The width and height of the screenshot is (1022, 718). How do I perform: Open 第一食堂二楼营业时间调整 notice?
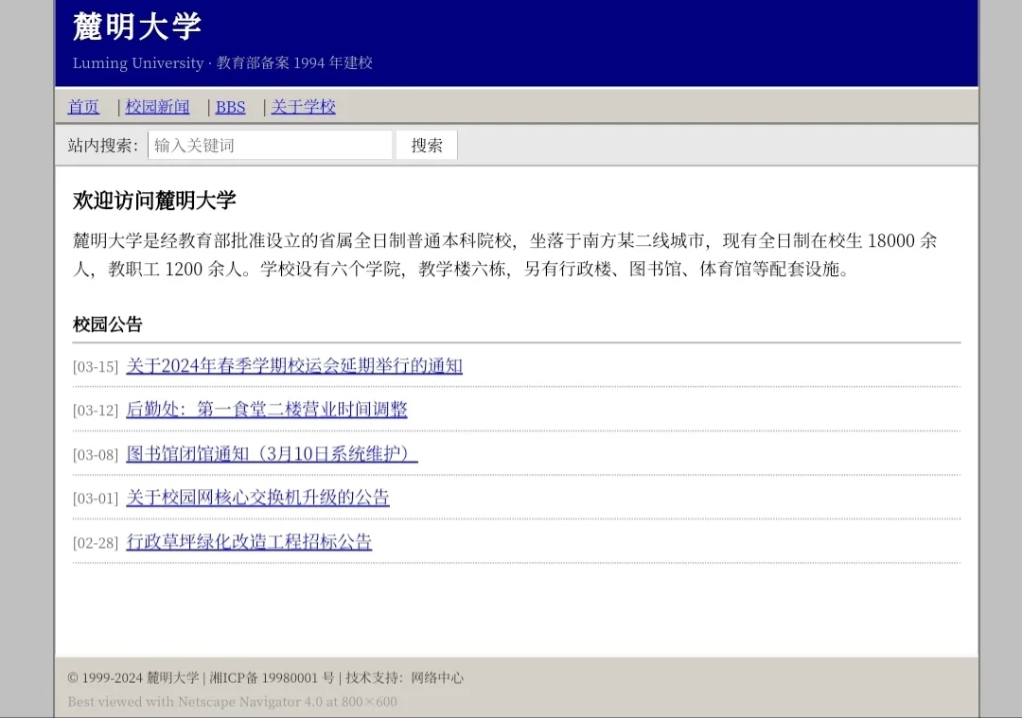[x=267, y=410]
